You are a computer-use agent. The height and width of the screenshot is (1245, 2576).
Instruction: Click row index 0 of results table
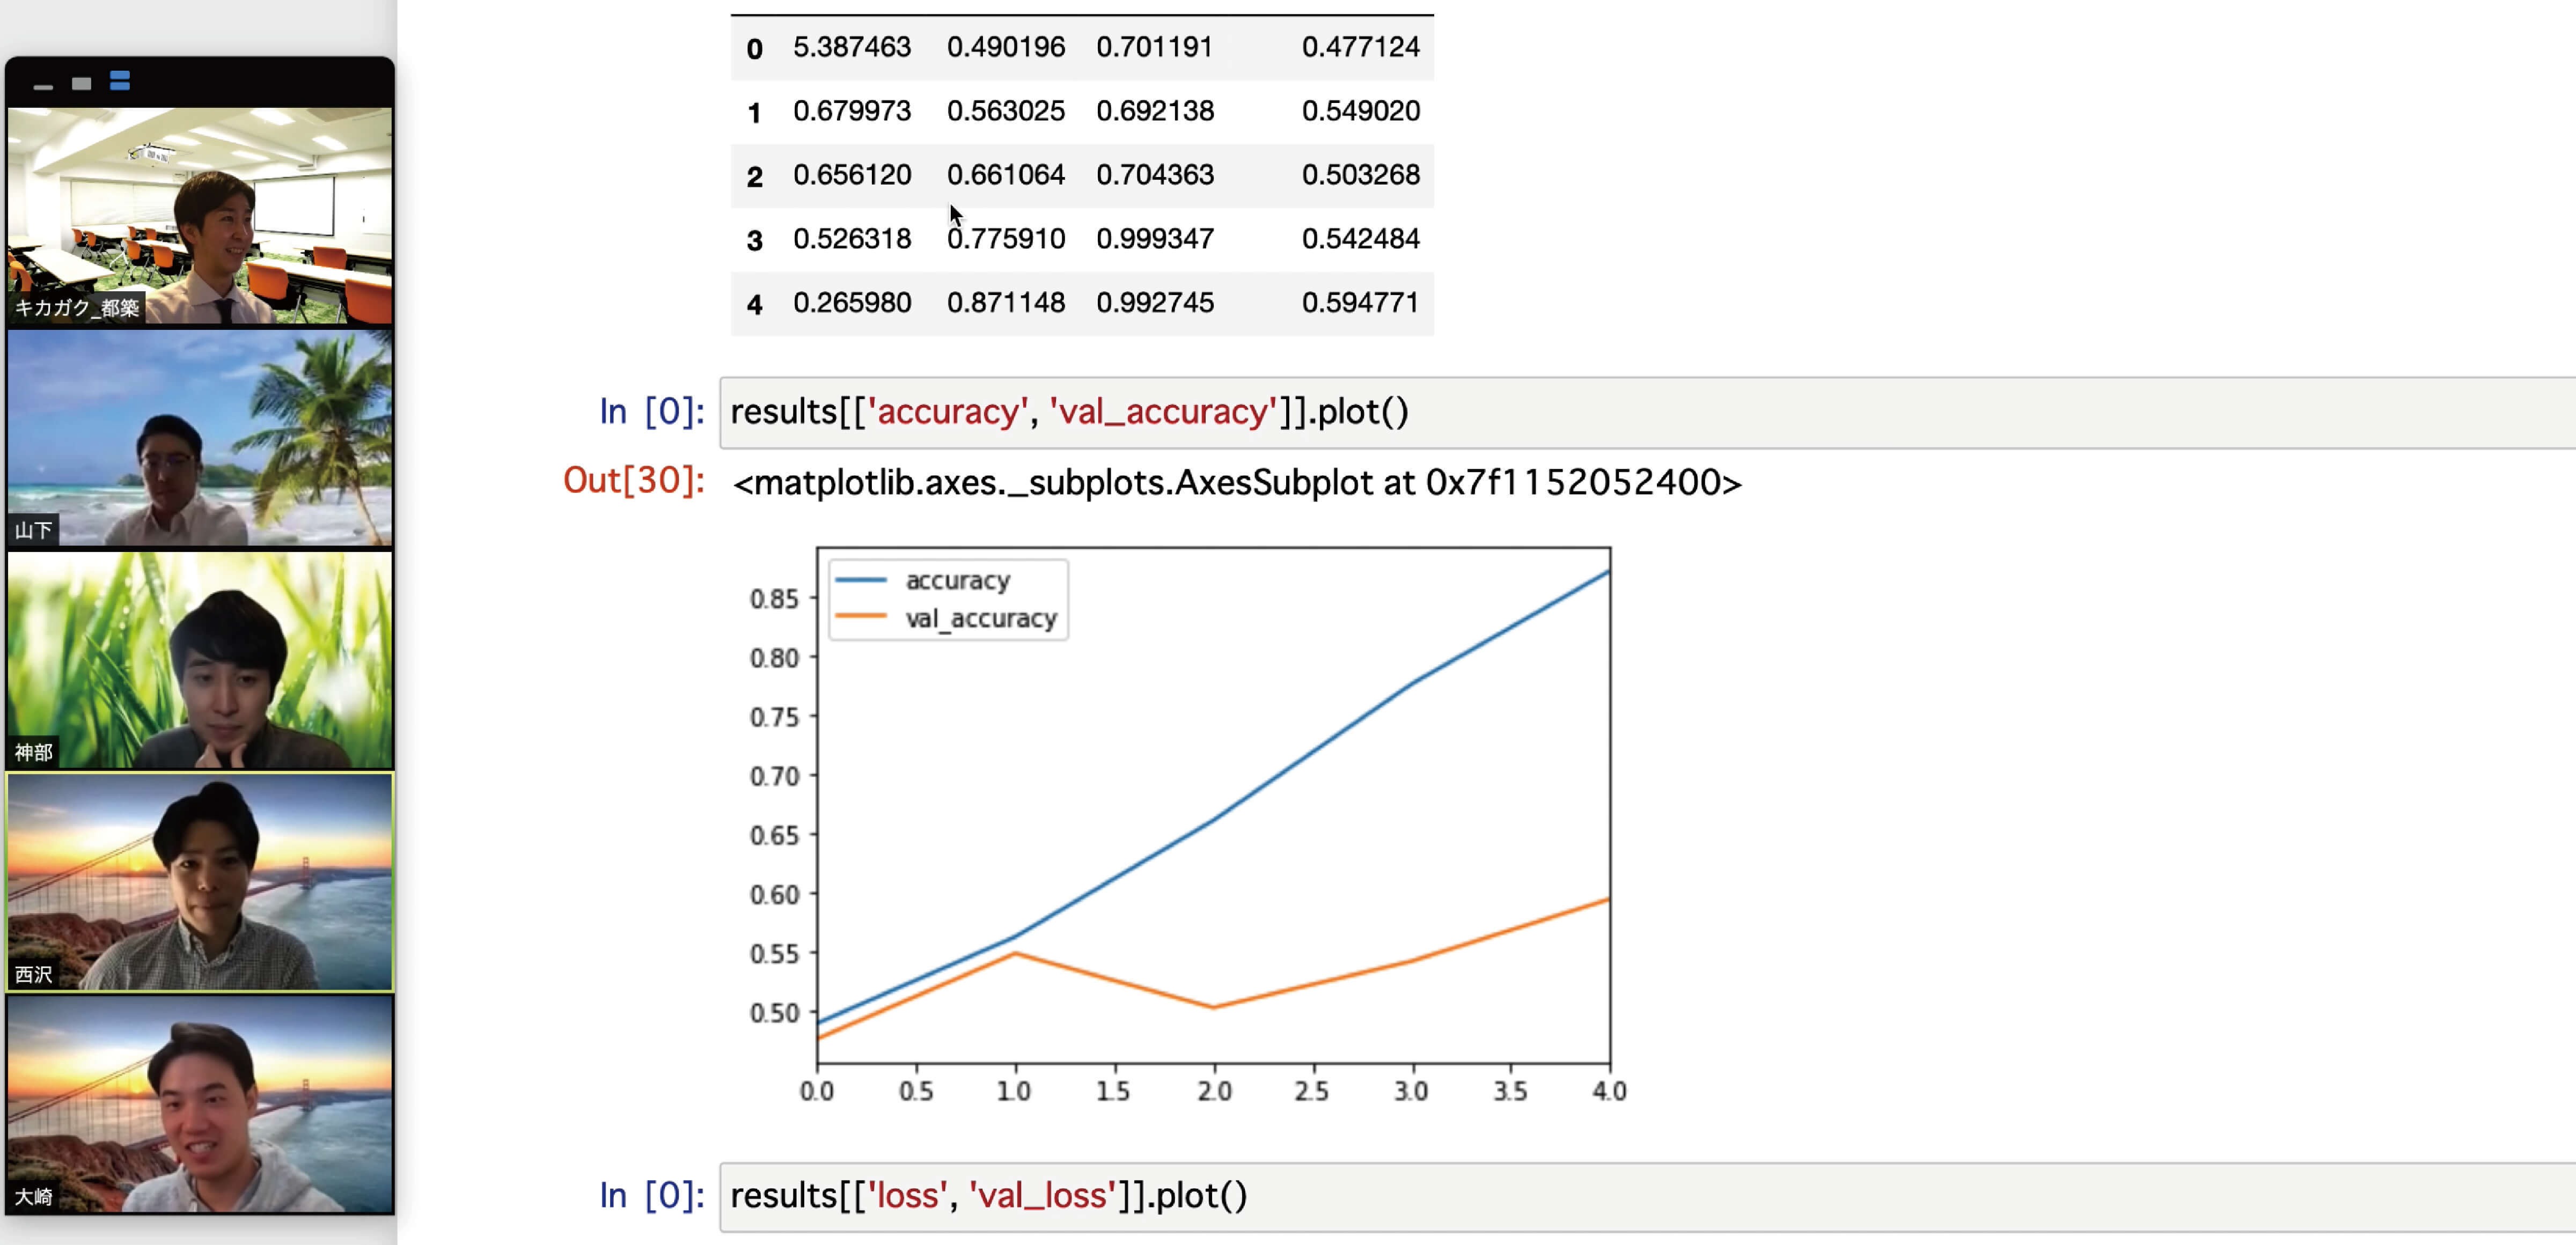pos(754,49)
